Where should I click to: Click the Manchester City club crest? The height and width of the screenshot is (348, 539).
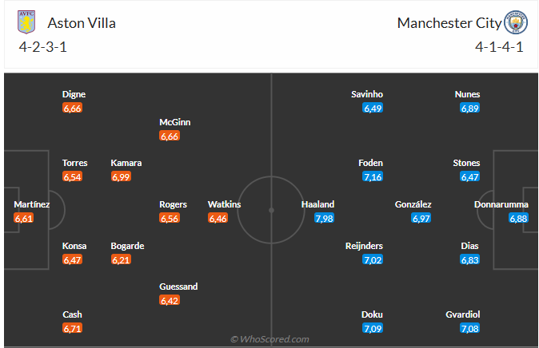click(x=515, y=22)
